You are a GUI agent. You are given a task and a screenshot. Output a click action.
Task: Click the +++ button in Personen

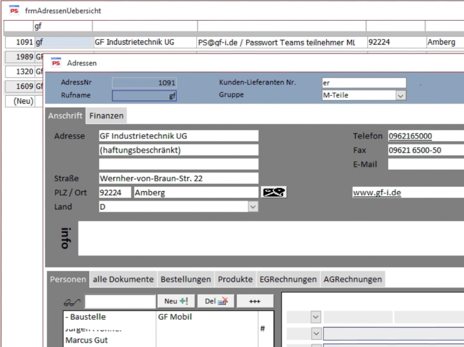(255, 301)
